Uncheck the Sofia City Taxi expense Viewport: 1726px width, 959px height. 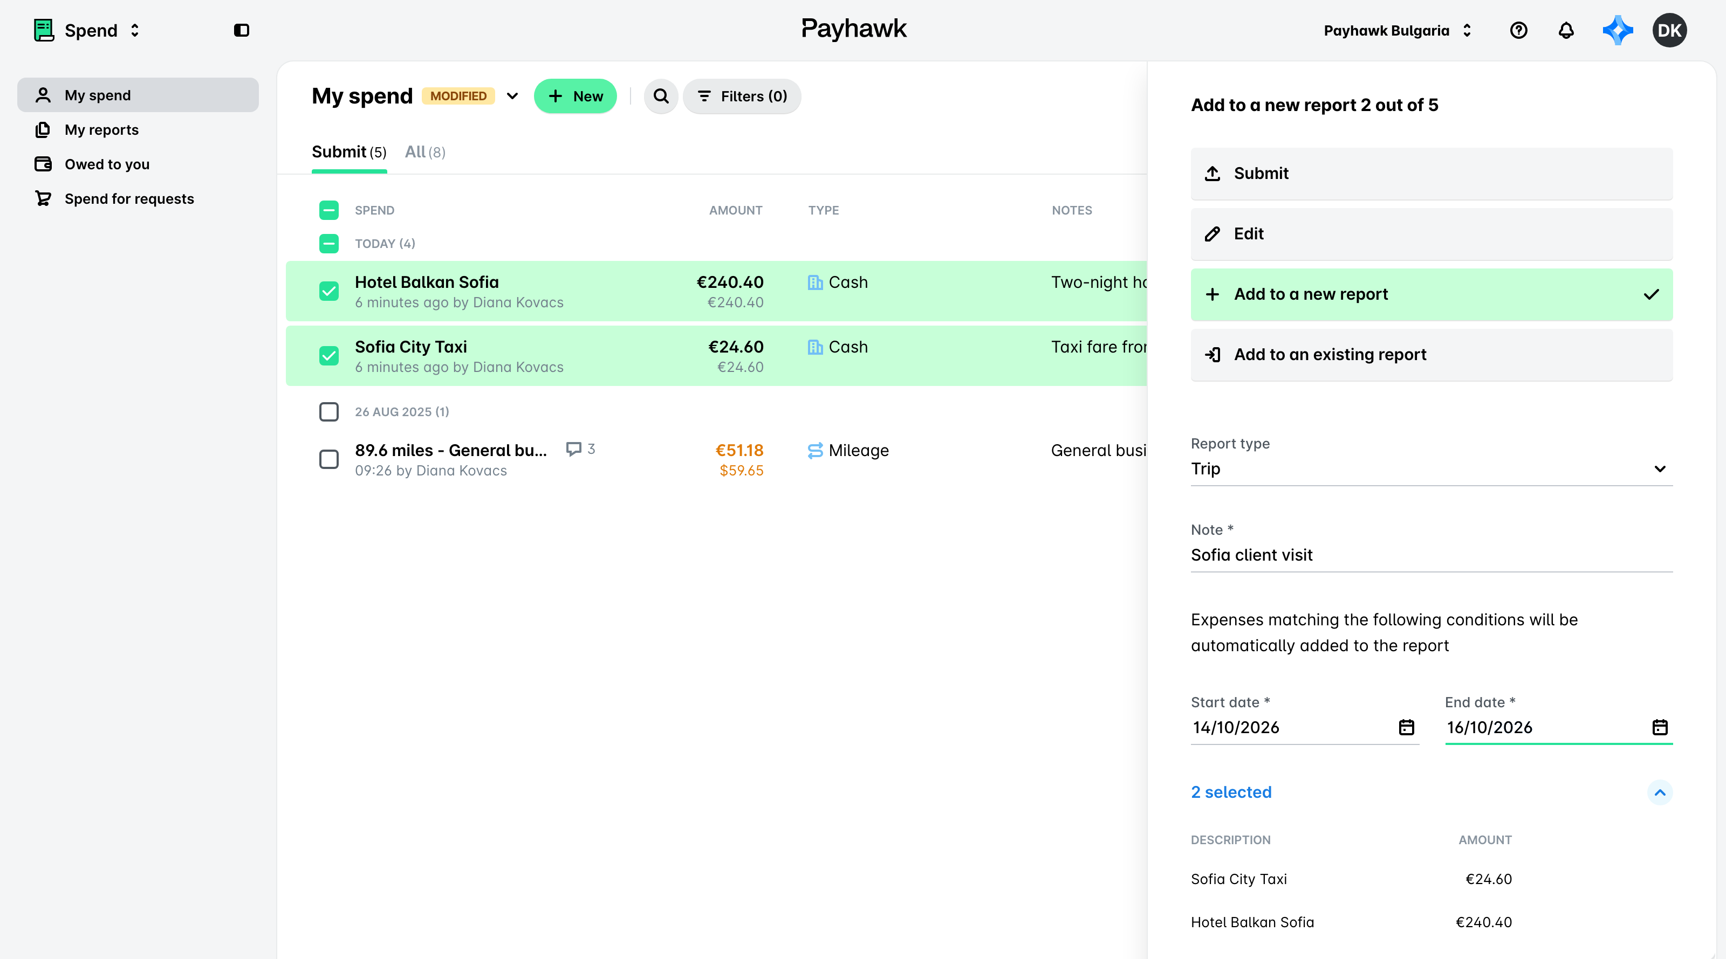(x=329, y=356)
